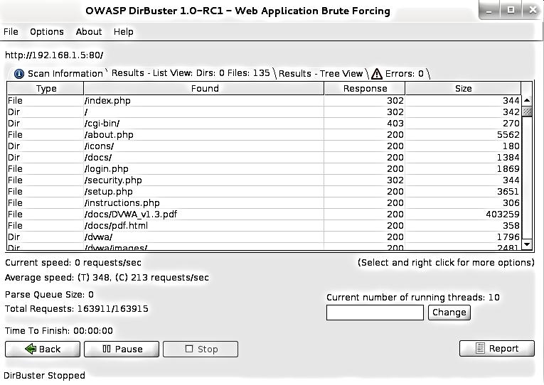Click the 403259 size value
Image resolution: width=544 pixels, height=385 pixels.
point(502,214)
